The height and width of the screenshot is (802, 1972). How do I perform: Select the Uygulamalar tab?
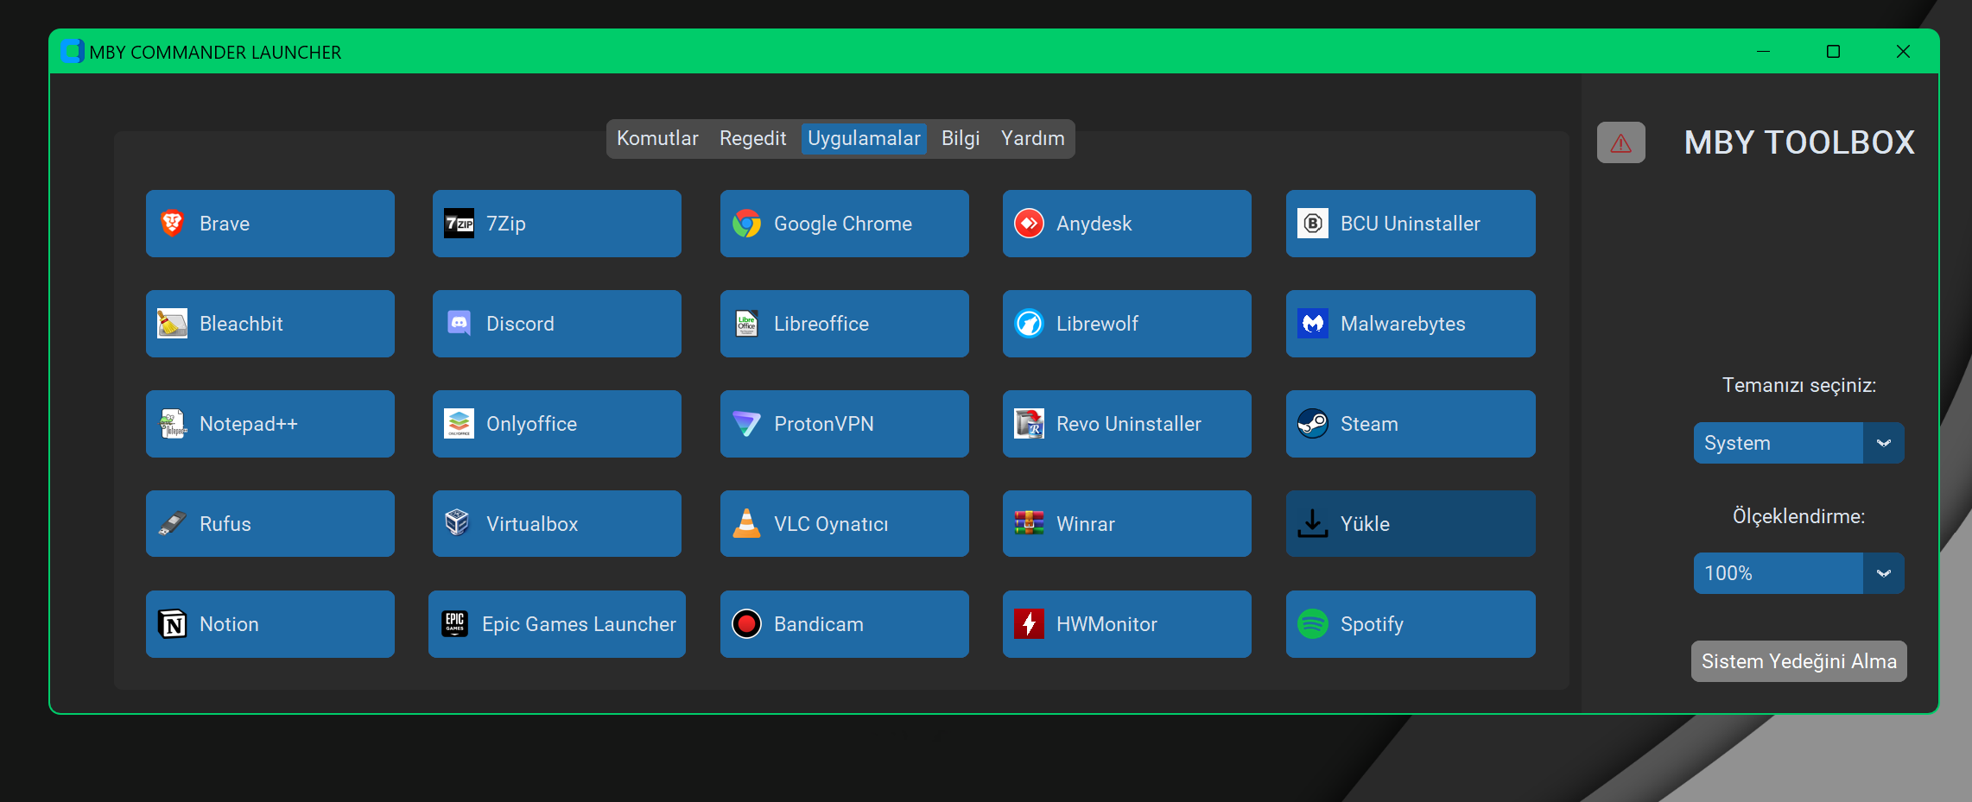[864, 139]
